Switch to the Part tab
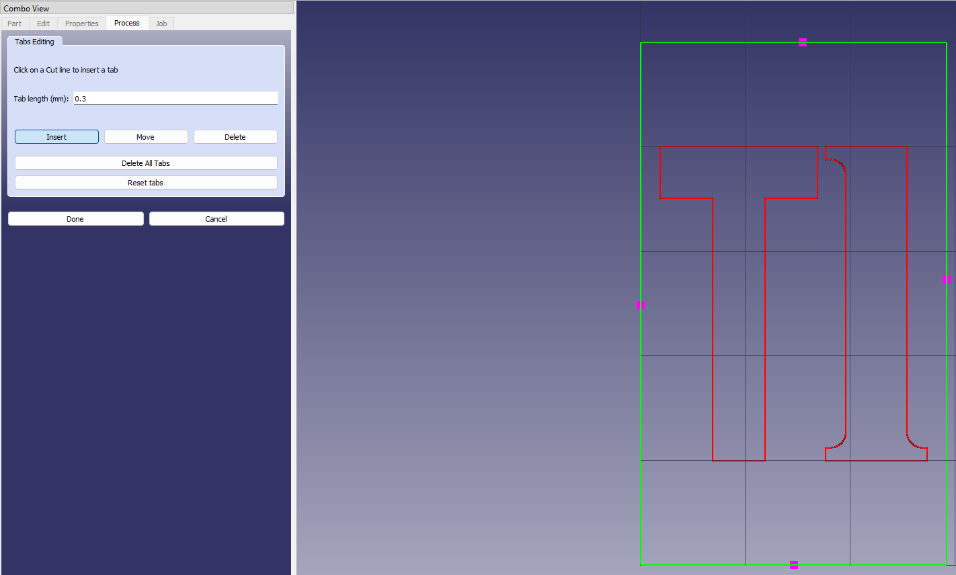 coord(15,24)
